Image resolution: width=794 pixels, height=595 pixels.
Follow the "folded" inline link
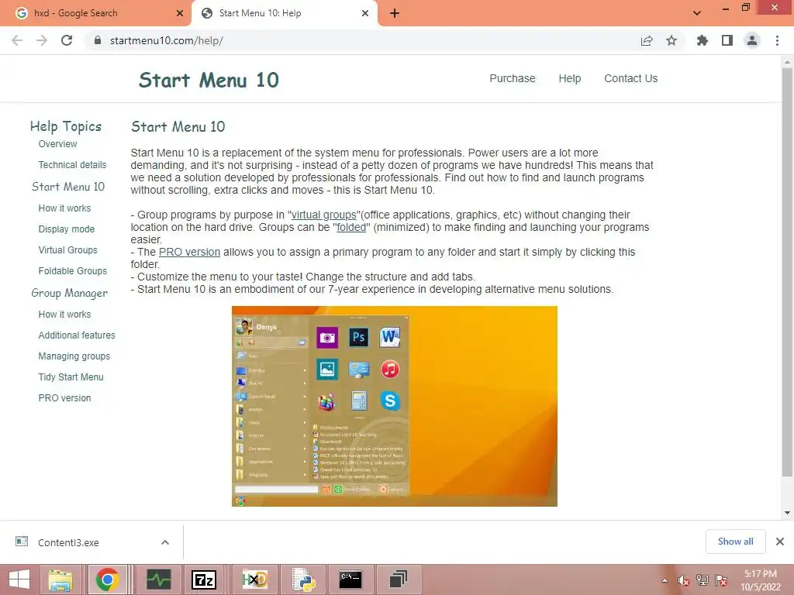351,227
